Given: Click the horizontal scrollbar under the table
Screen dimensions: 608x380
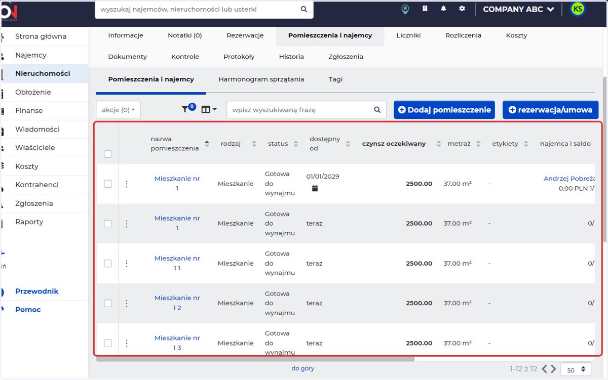Looking at the screenshot, I should [255, 359].
